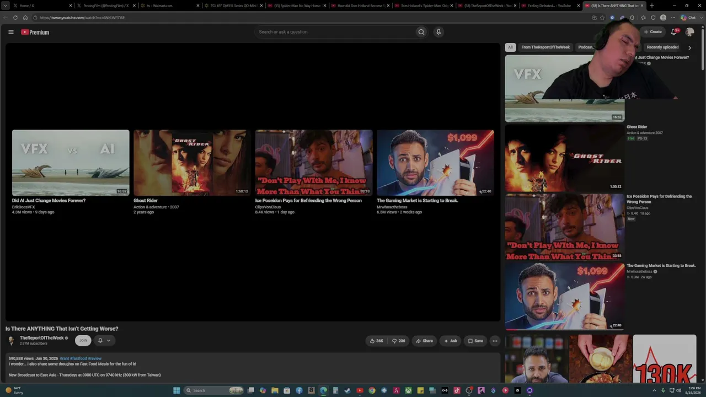This screenshot has height=397, width=706.
Task: Open Chrome from the taskbar
Action: [372, 390]
